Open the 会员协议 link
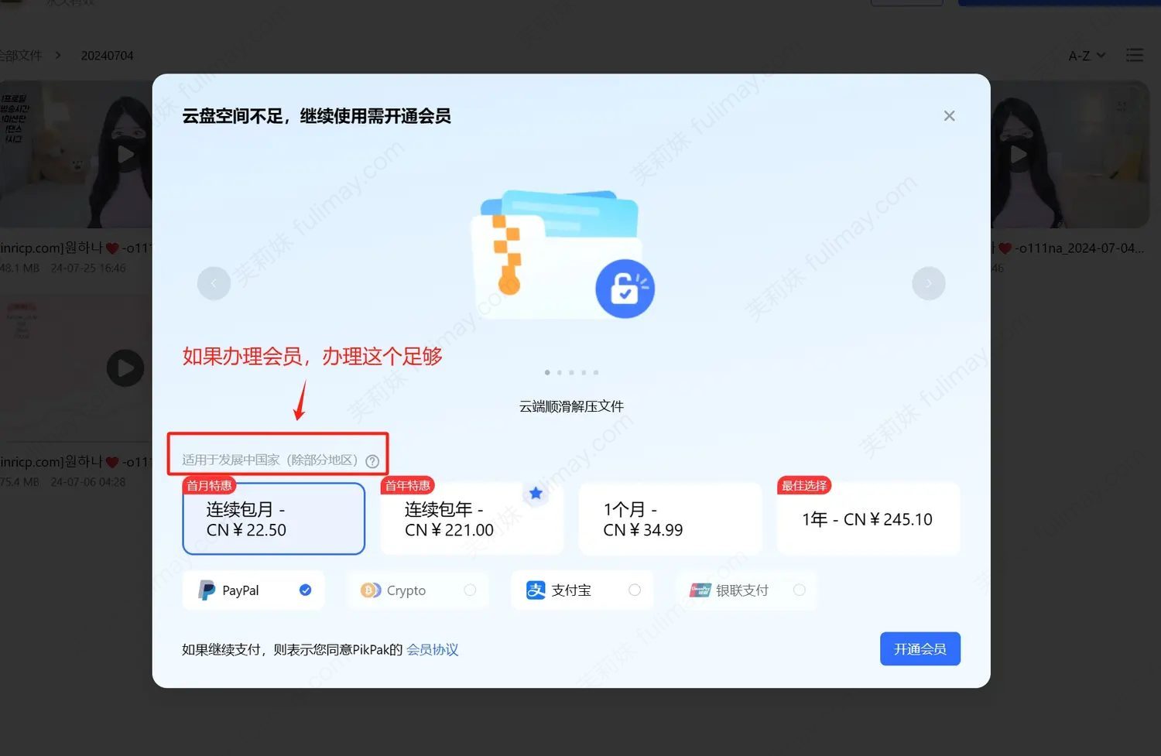 (x=433, y=650)
